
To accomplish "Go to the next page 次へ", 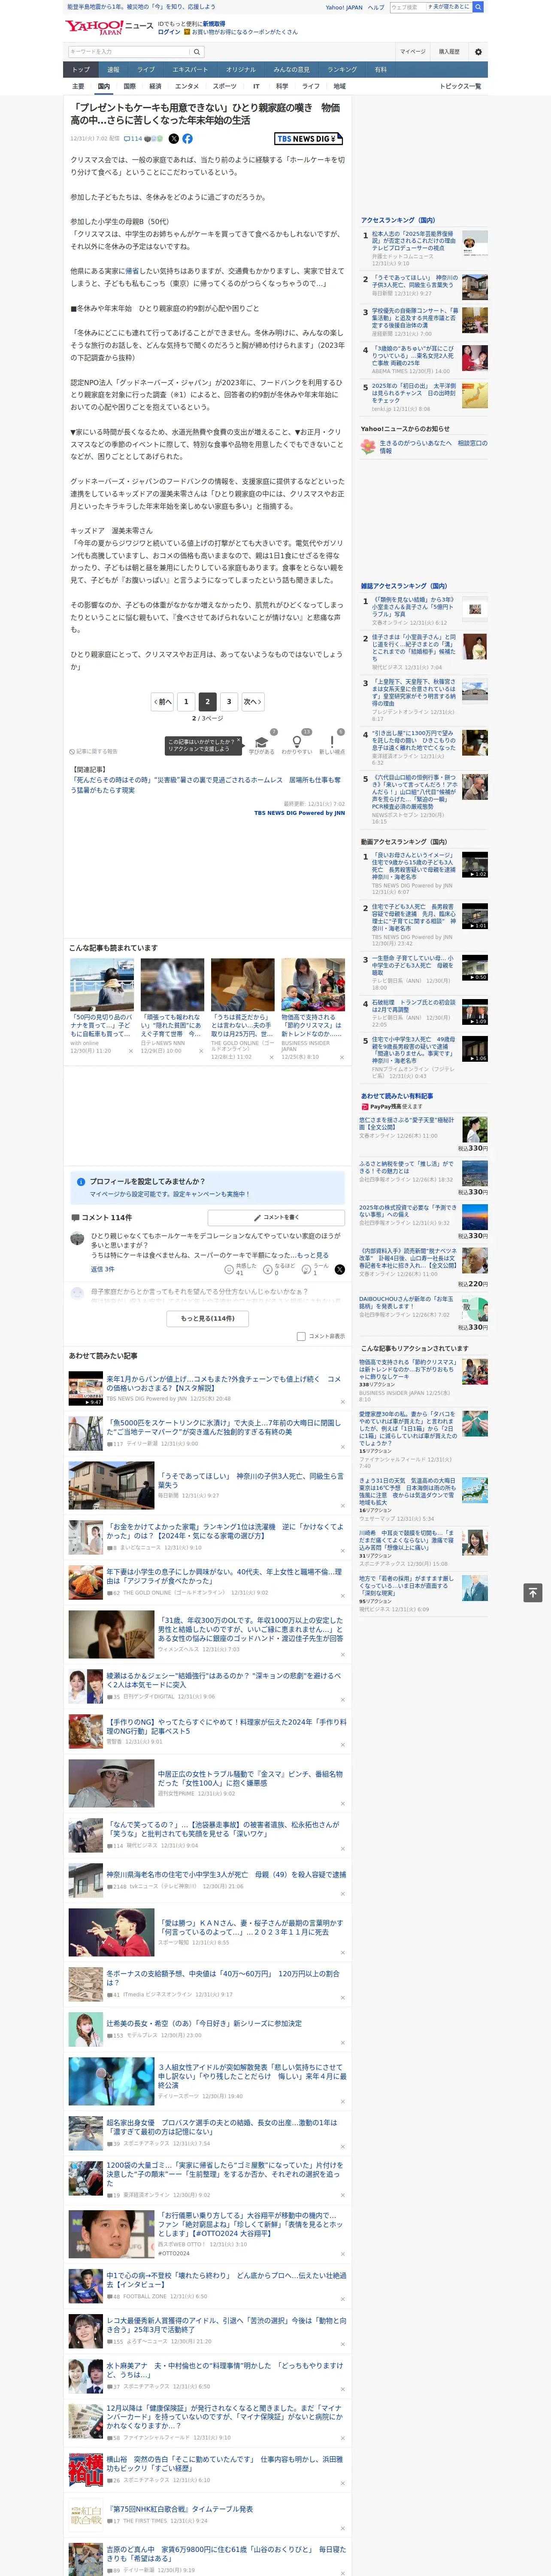I will pos(253,701).
